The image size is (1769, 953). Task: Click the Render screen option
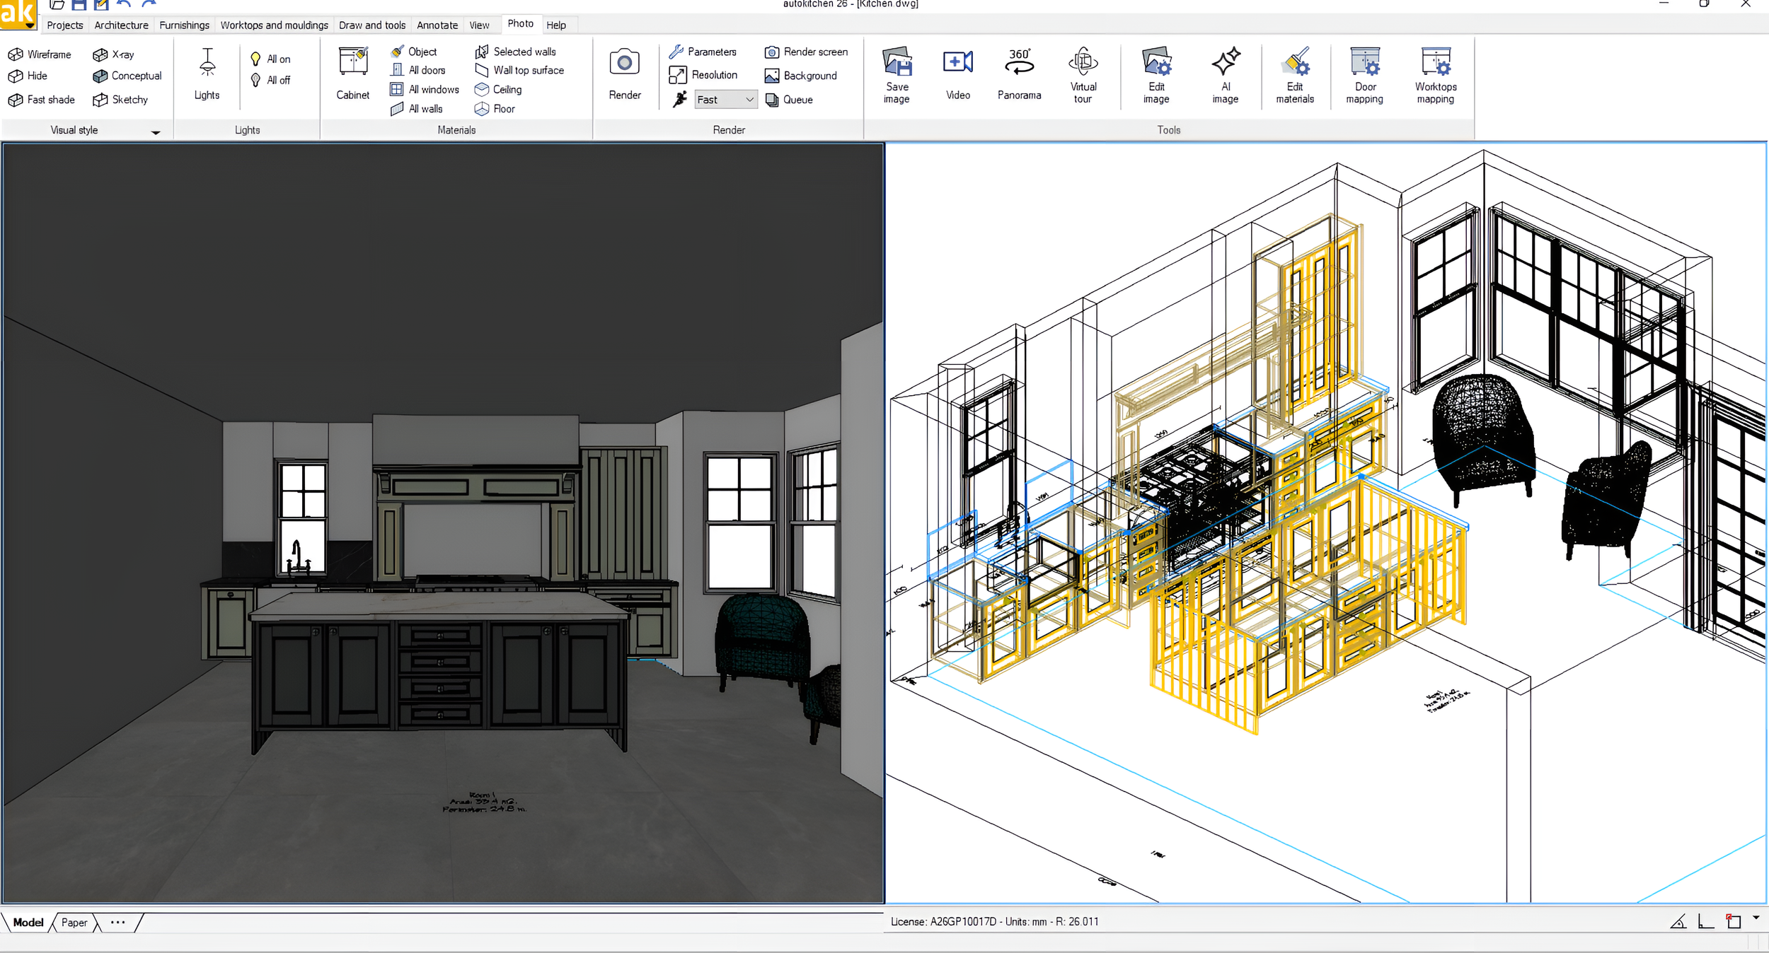click(806, 52)
